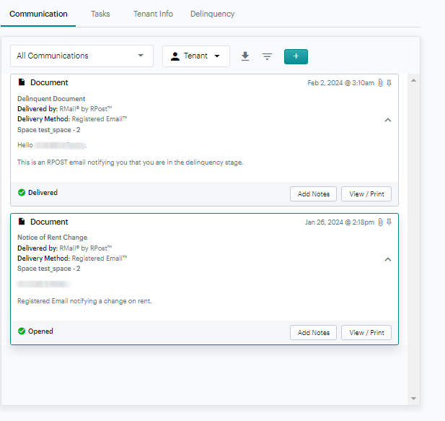Image resolution: width=445 pixels, height=421 pixels.
Task: Pin the Notice of Rent Change communication
Action: (x=389, y=222)
